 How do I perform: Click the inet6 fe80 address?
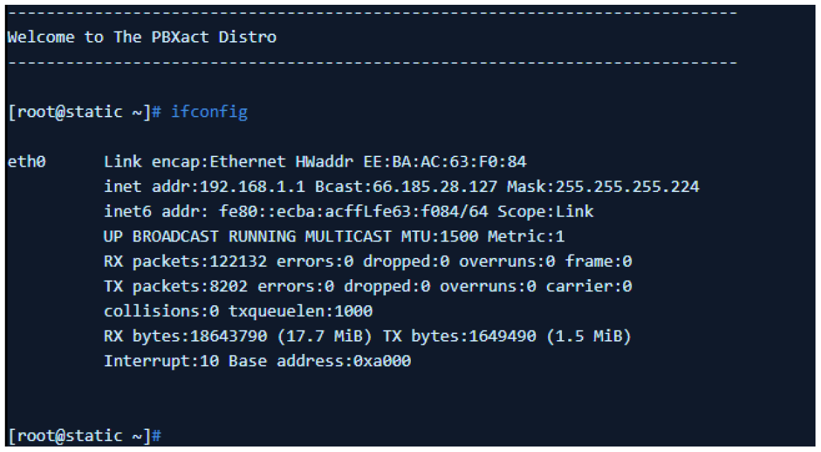point(319,212)
